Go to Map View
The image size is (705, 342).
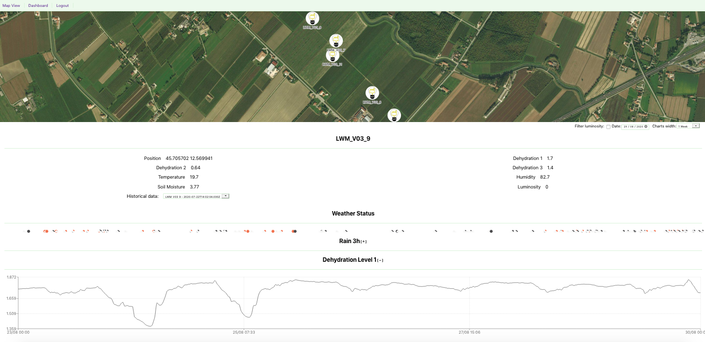tap(11, 5)
